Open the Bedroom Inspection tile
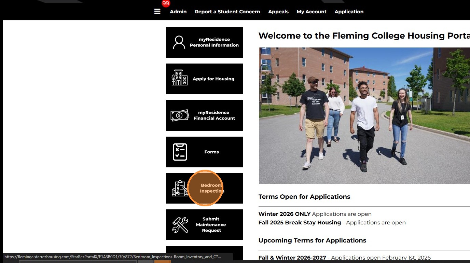470x263 pixels. [204, 188]
